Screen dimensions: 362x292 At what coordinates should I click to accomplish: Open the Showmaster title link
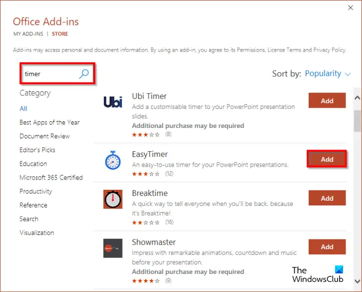pos(154,242)
